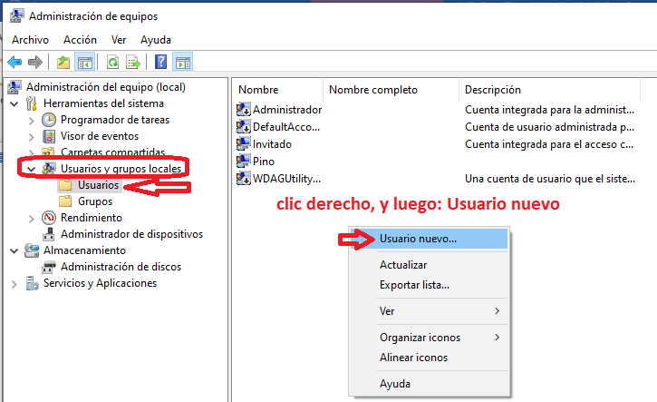Collapse Usuarios y grupos locales node
Screen dimensions: 657x402
click(32, 169)
